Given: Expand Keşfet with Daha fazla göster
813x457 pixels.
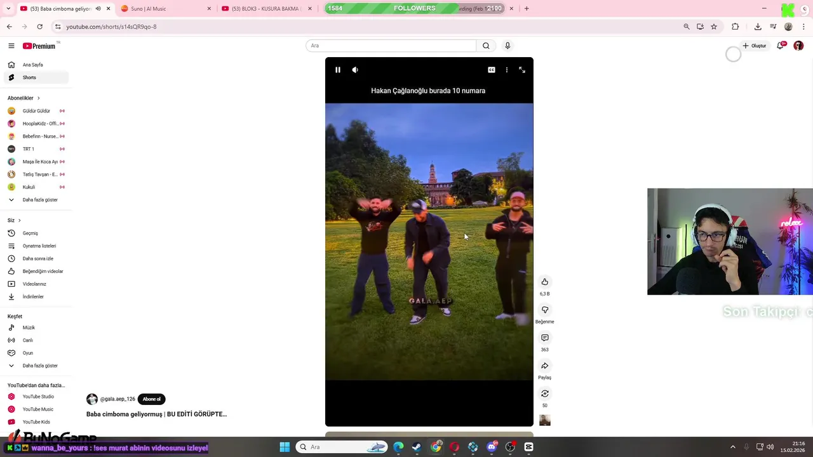Looking at the screenshot, I should [36, 366].
